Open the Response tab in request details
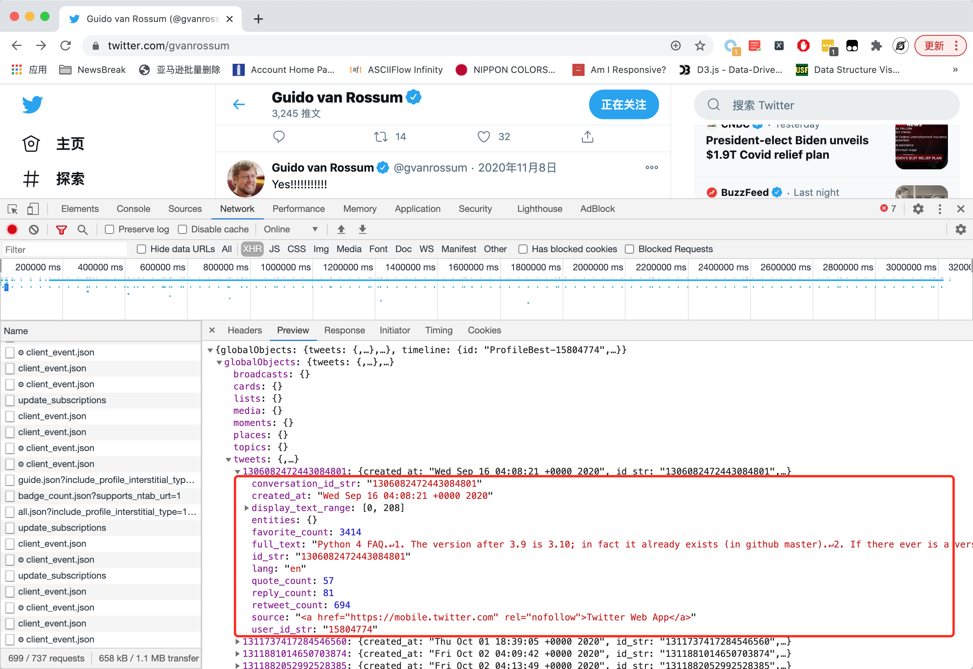This screenshot has width=973, height=669. 344,330
